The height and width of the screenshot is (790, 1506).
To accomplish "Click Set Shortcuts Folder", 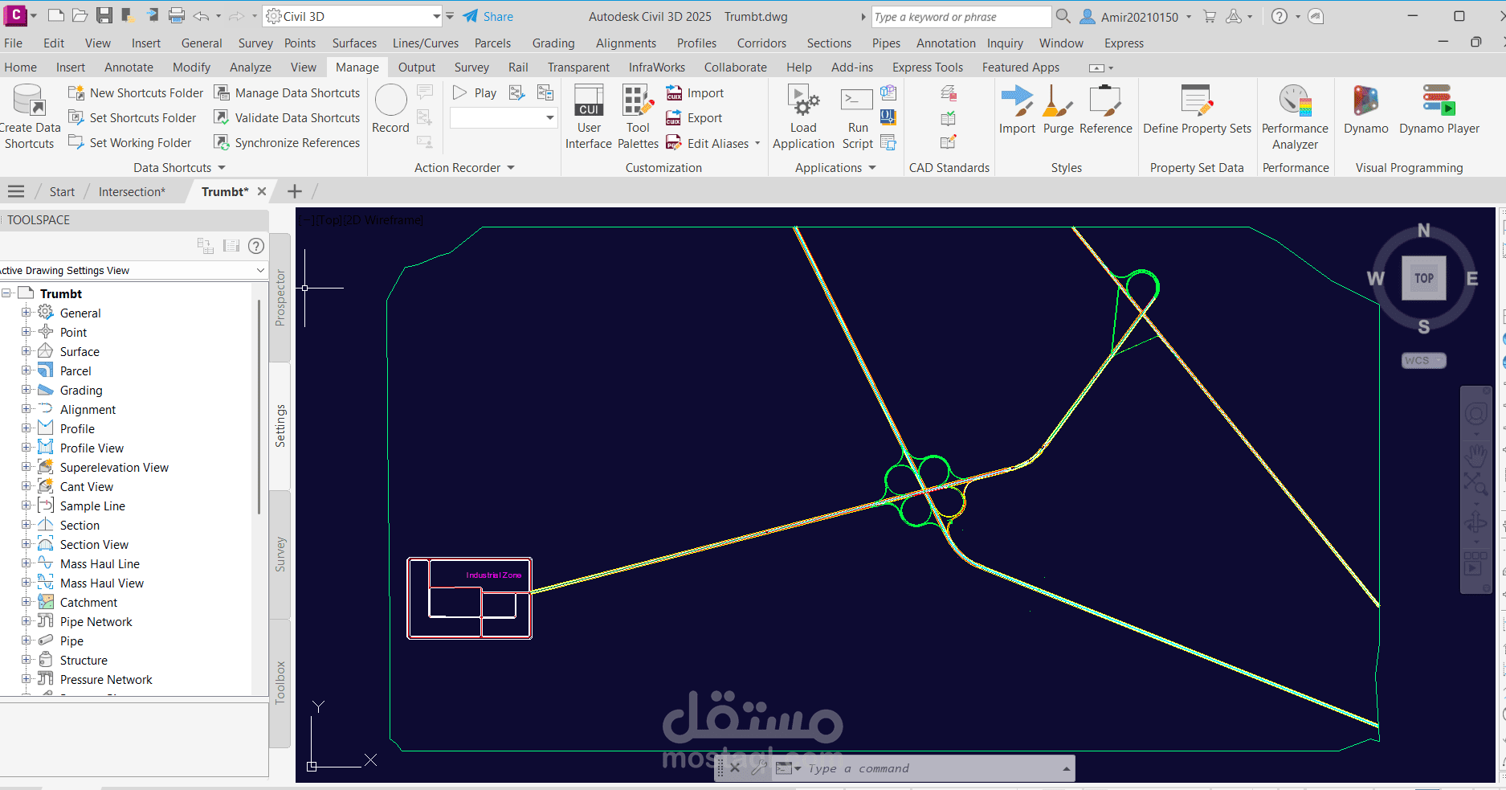I will [133, 118].
